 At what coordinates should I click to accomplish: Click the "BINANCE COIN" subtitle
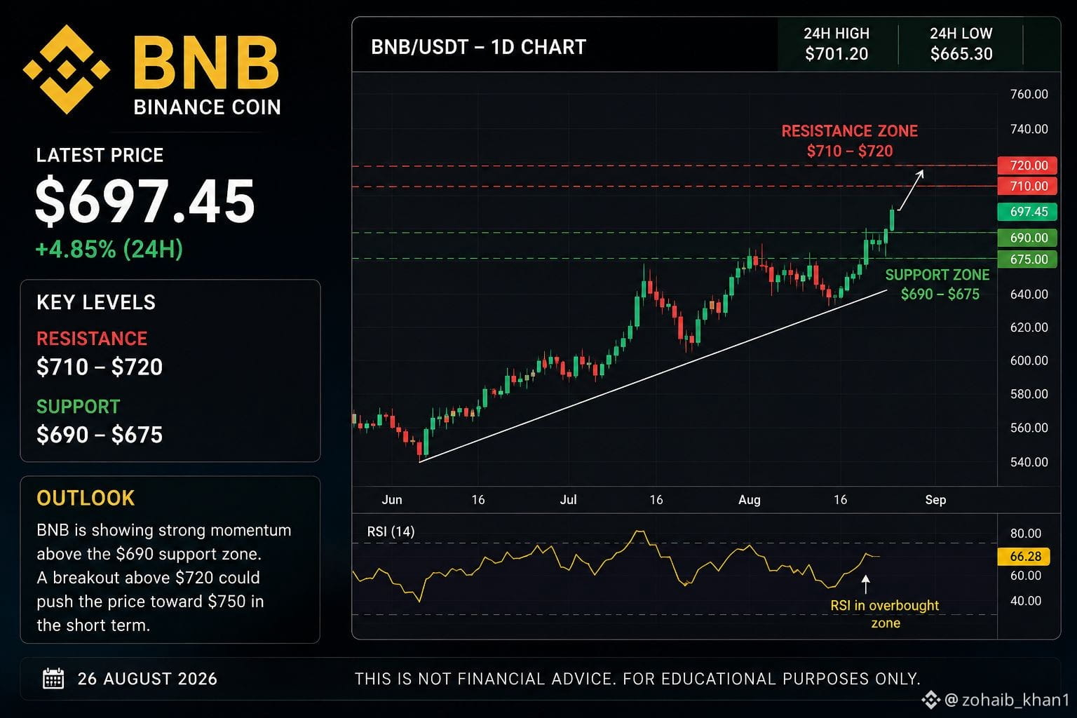207,107
